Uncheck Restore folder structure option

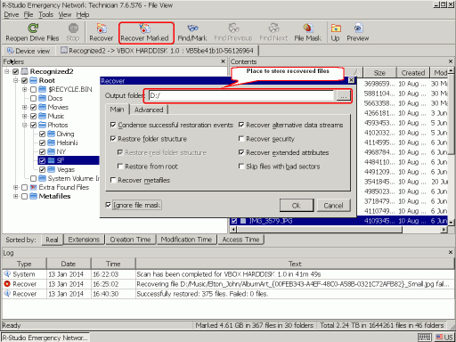click(x=113, y=139)
